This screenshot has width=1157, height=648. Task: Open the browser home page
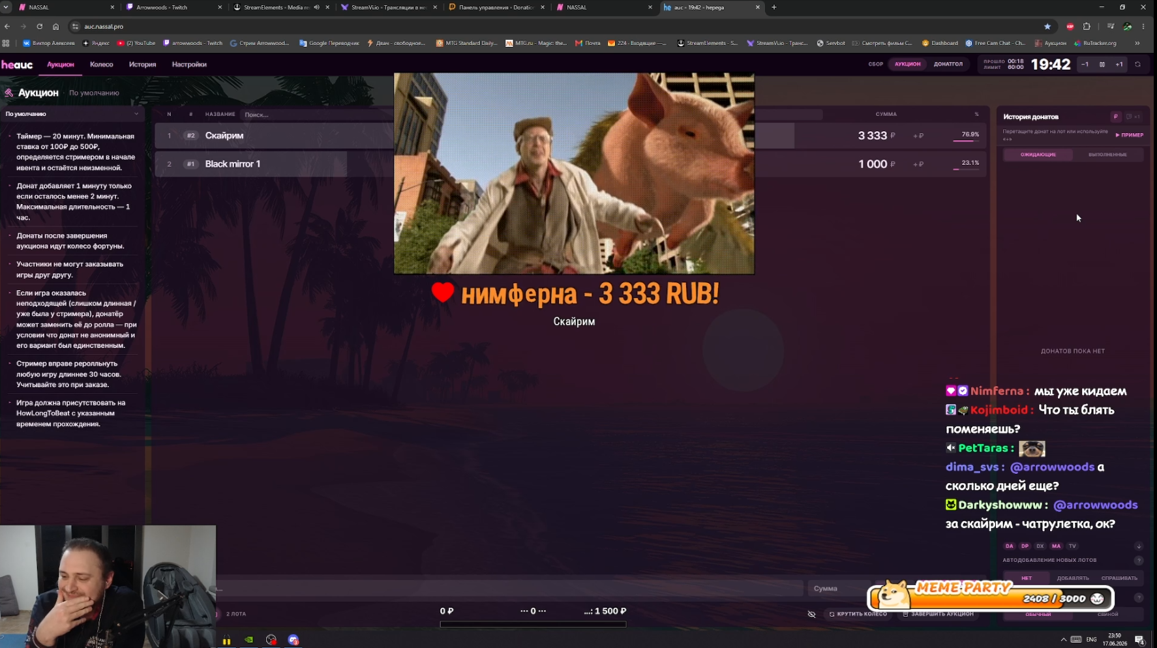pos(55,27)
